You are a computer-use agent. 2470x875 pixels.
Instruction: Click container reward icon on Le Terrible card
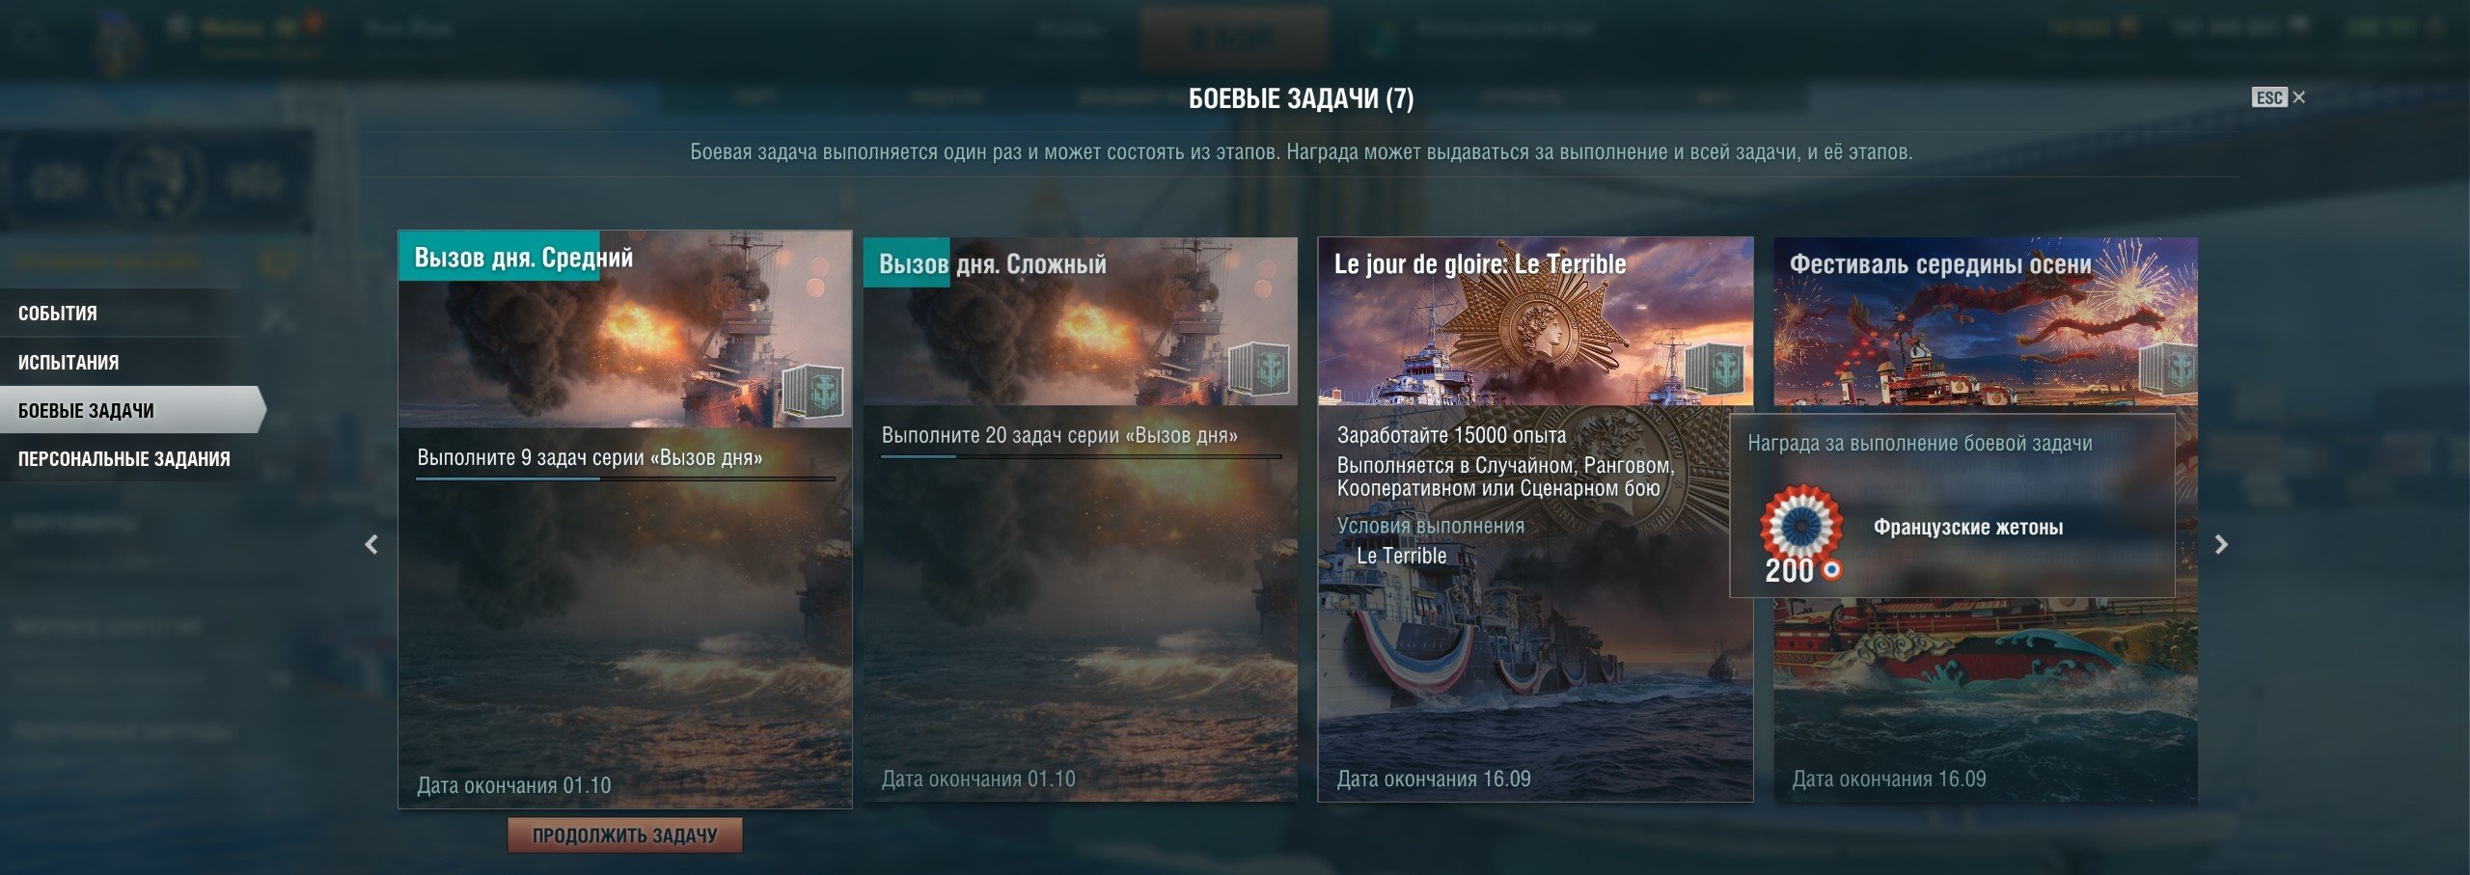(1716, 369)
